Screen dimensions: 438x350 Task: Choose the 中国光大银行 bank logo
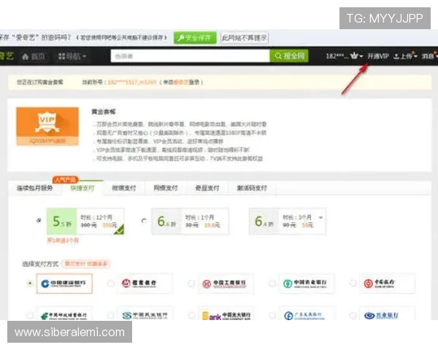[x=226, y=314]
